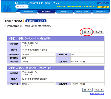Click the yellow ログアウト logout button

click(x=103, y=7)
